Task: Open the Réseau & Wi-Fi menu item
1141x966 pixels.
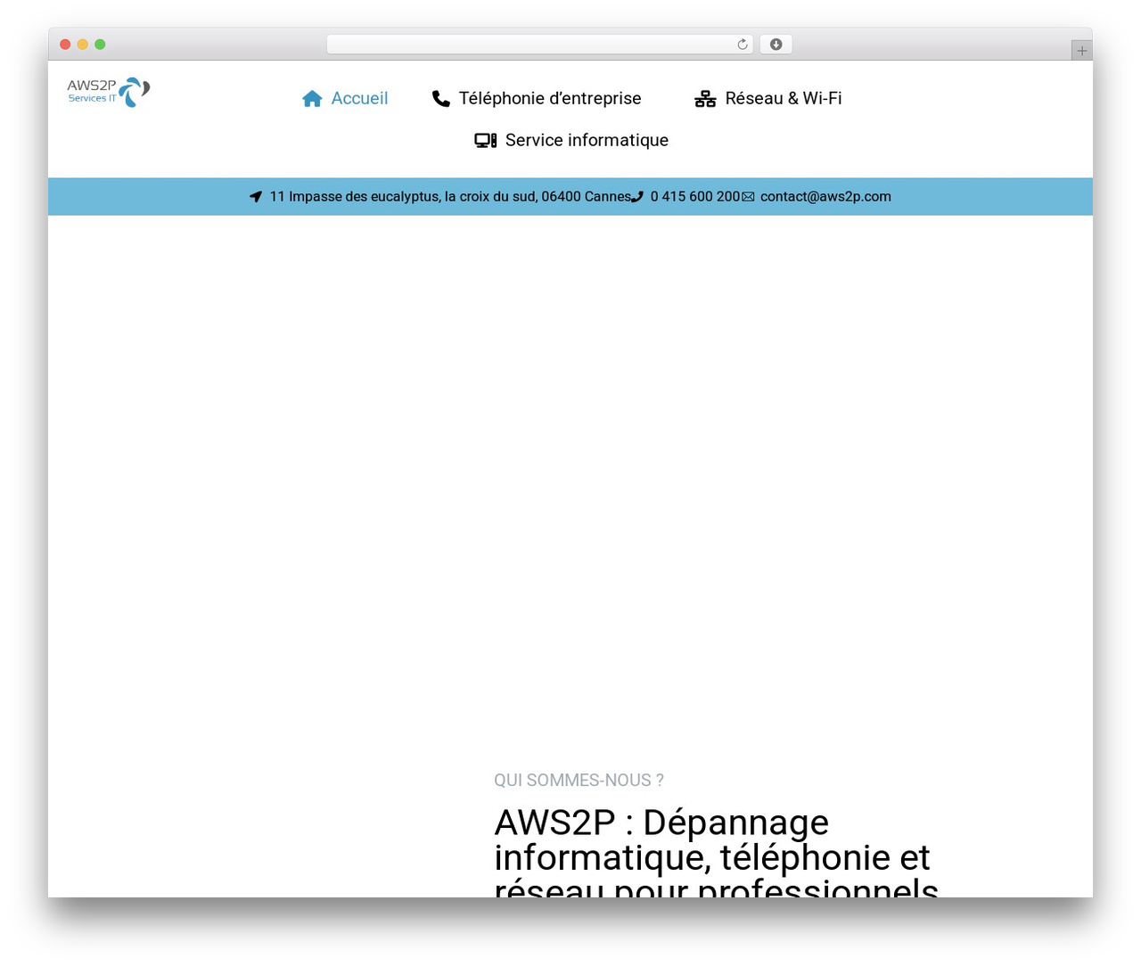Action: [x=768, y=99]
